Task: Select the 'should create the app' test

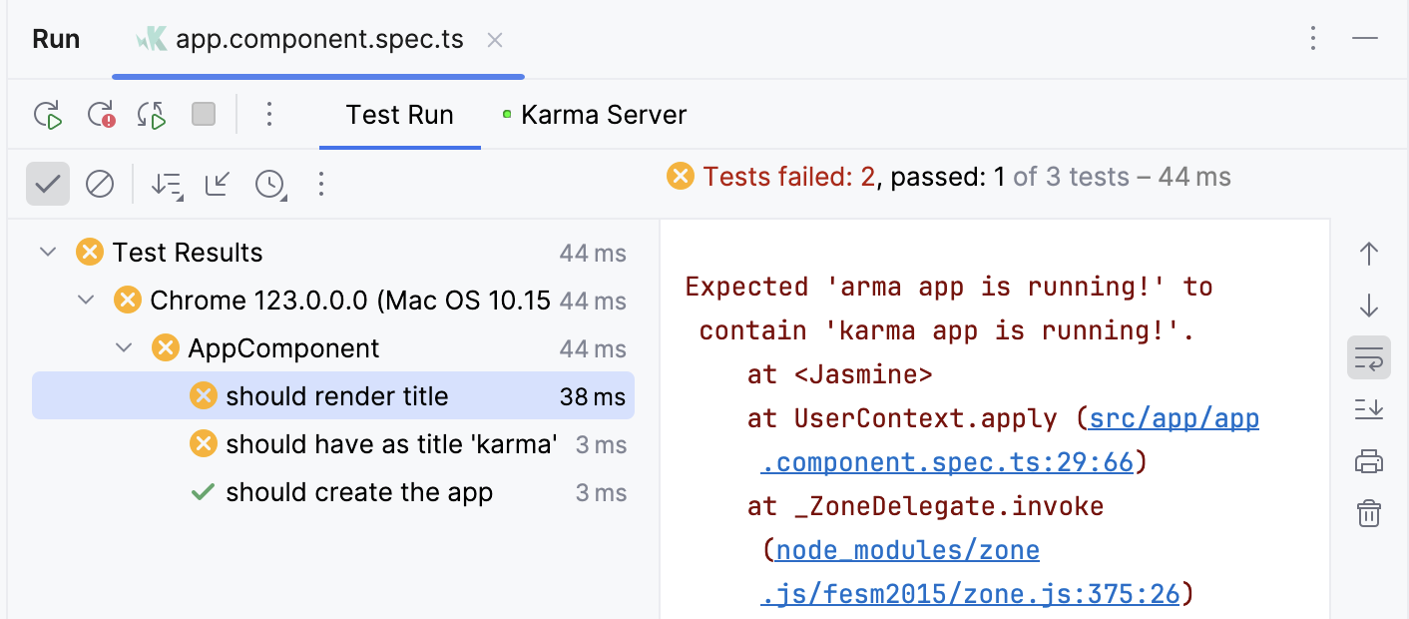Action: tap(359, 491)
